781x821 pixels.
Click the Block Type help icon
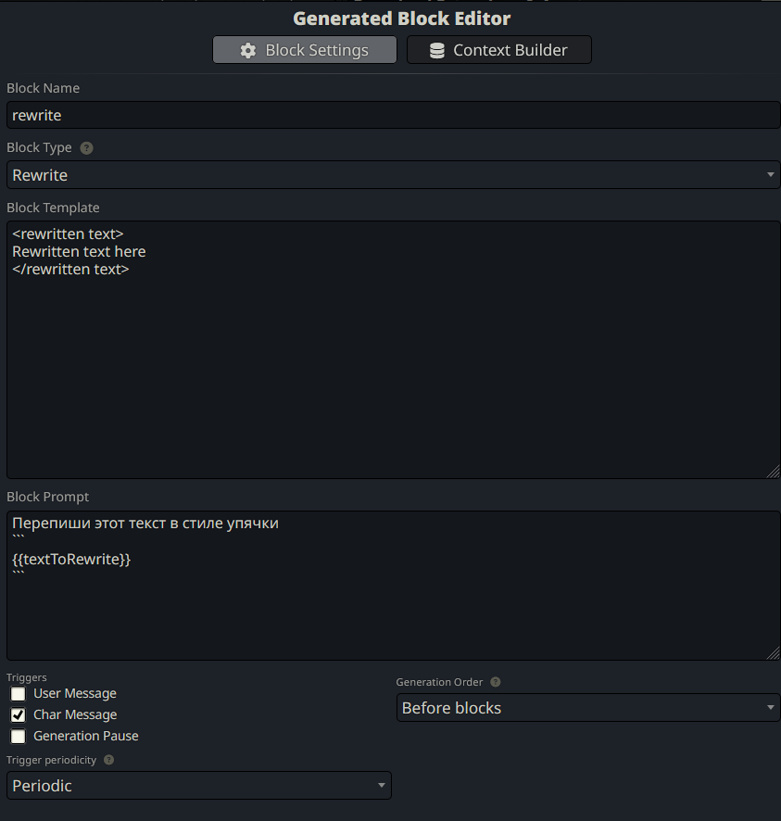(86, 148)
